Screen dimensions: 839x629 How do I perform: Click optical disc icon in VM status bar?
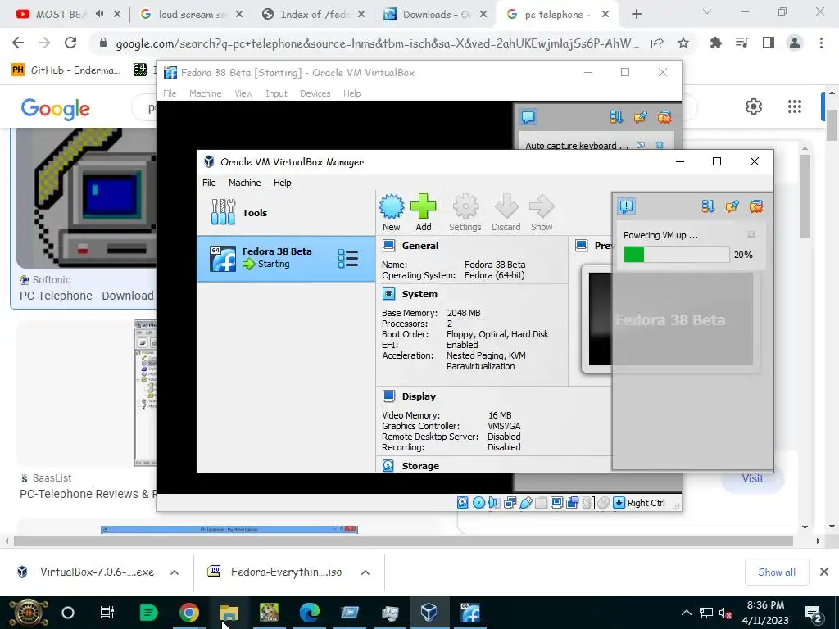478,503
